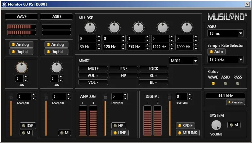Decrease the DIGITAL Level(dB) value
The height and width of the screenshot is (143, 252).
pyautogui.click(x=189, y=98)
